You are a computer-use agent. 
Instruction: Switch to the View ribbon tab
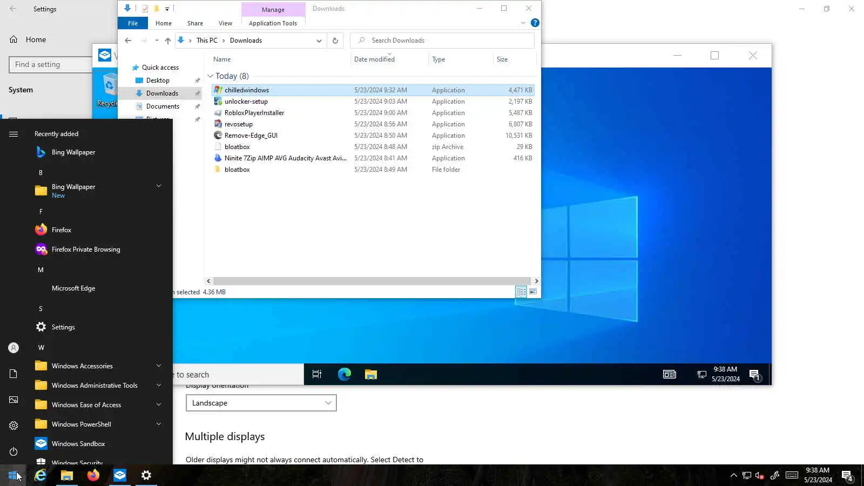[x=225, y=23]
